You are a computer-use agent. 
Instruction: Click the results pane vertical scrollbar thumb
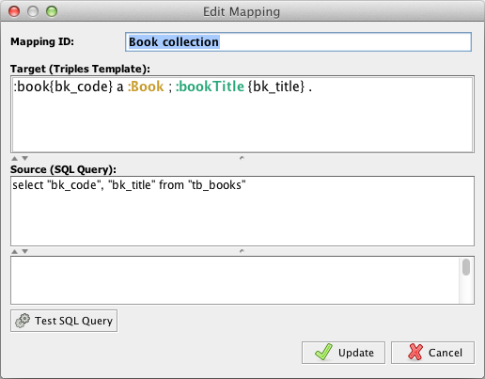466,267
